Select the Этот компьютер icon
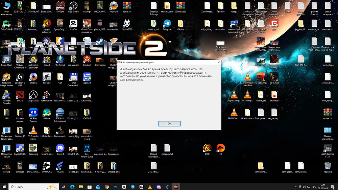The width and height of the screenshot is (338, 190). point(7,8)
